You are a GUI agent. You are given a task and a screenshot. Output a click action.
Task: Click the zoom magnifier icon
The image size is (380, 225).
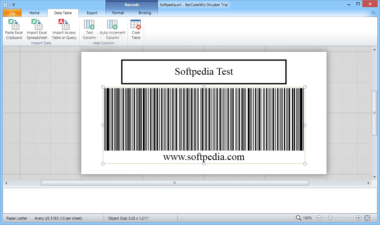[298, 218]
